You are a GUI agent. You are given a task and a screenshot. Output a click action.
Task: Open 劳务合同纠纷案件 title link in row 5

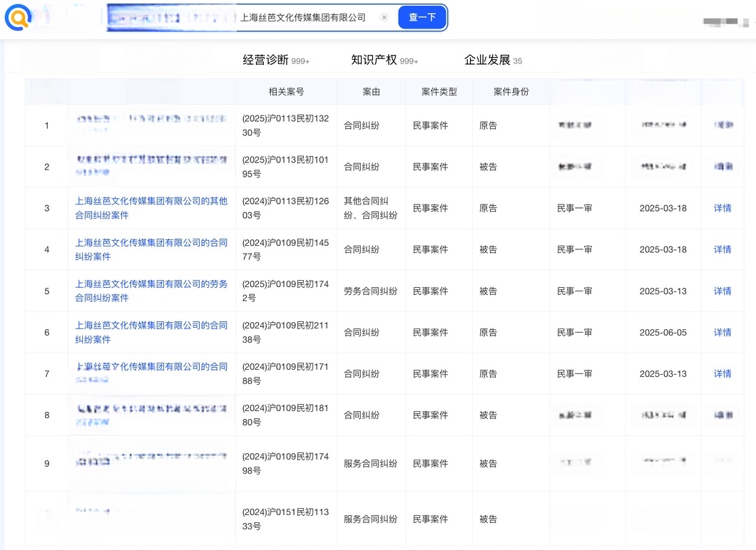pyautogui.click(x=151, y=291)
